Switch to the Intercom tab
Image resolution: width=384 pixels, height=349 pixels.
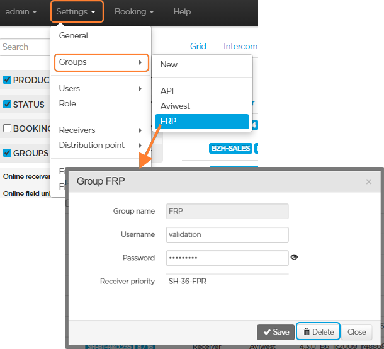(240, 46)
